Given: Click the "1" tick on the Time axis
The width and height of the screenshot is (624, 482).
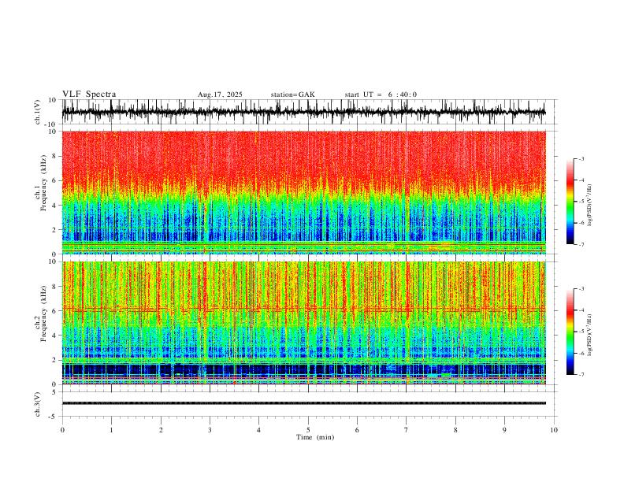Looking at the screenshot, I should tap(111, 430).
